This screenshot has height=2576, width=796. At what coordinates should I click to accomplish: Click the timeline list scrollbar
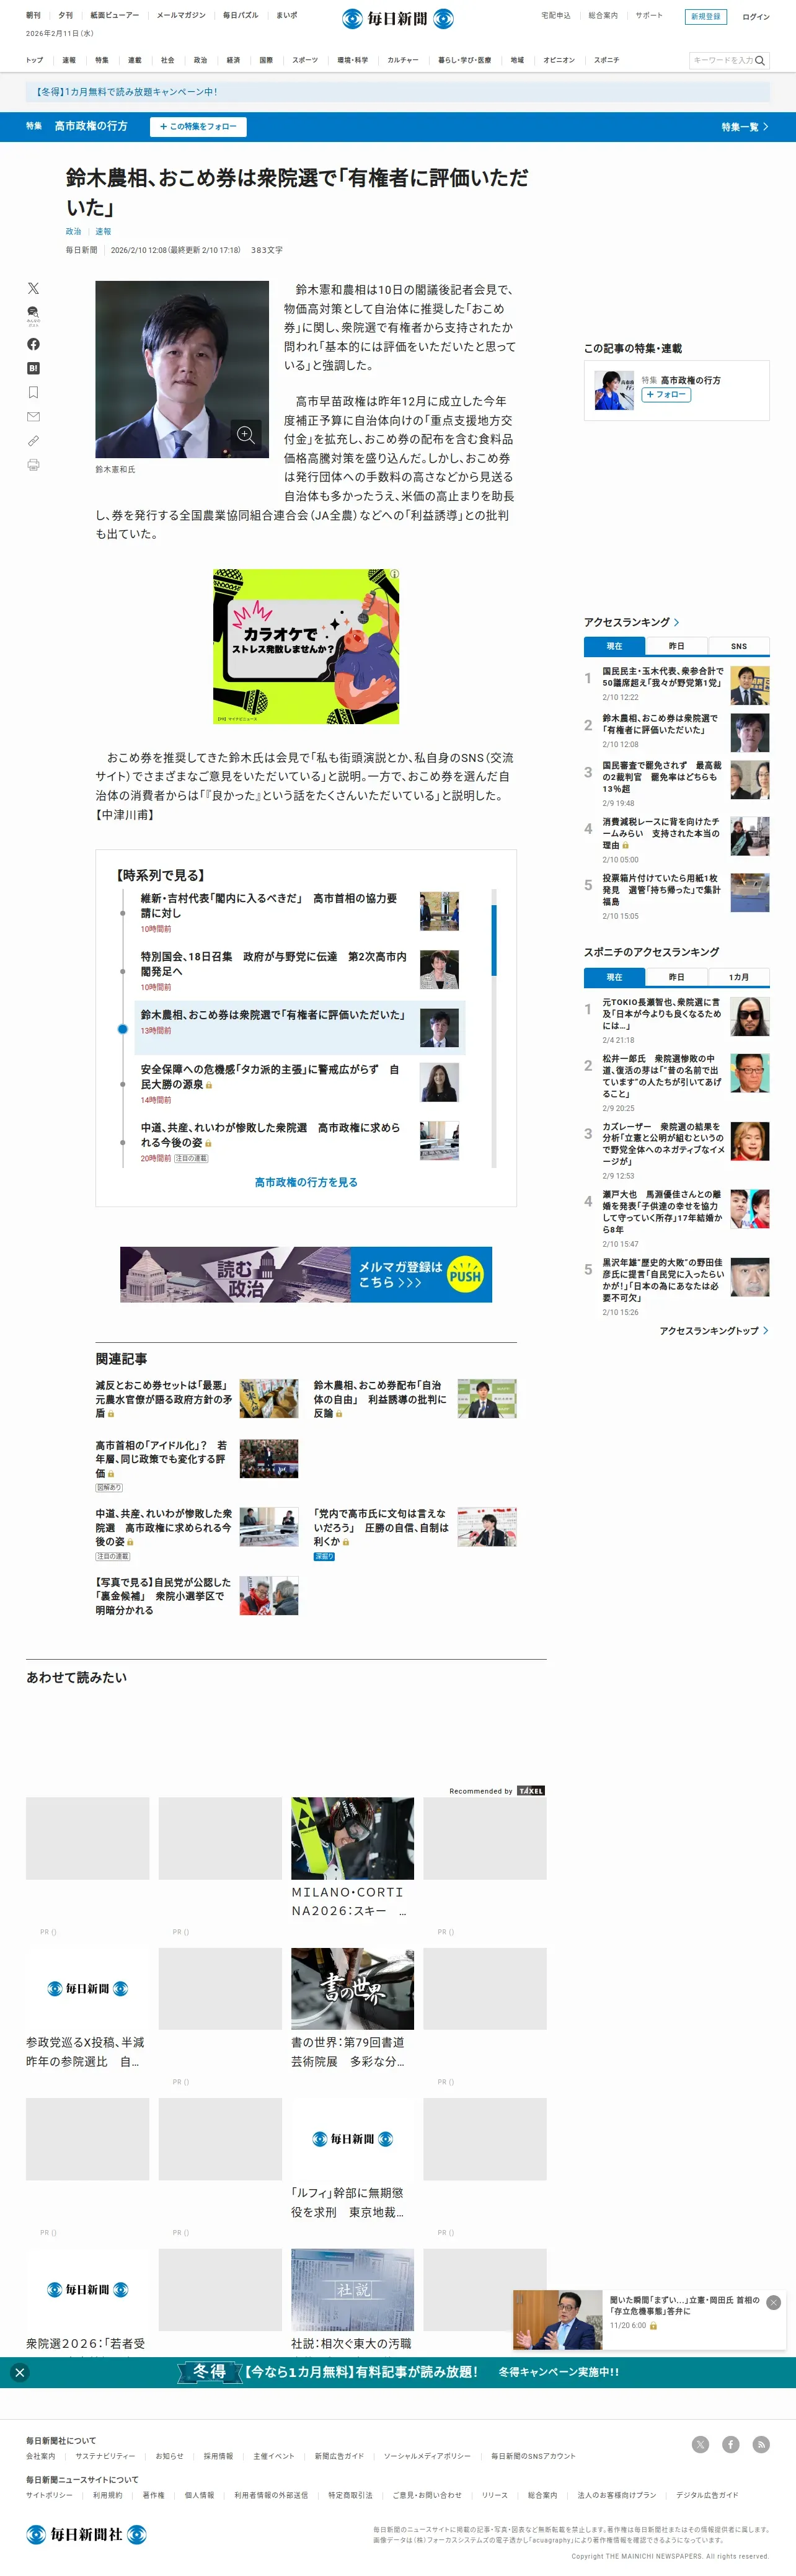(493, 939)
